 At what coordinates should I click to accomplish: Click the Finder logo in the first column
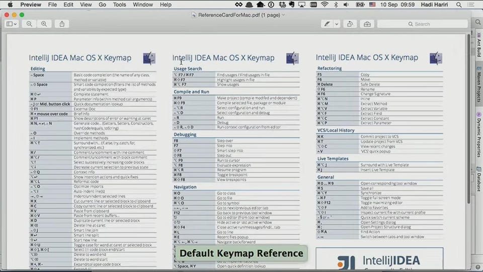coord(149,58)
